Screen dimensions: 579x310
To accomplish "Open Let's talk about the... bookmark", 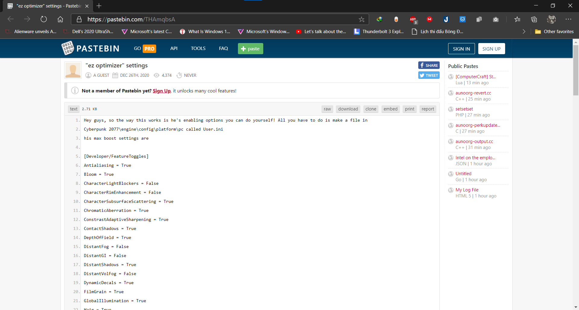I will (x=321, y=31).
